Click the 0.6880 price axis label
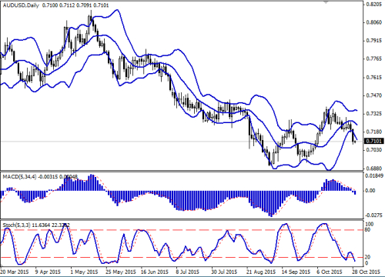Screen dimensions: 385x277 (374, 169)
